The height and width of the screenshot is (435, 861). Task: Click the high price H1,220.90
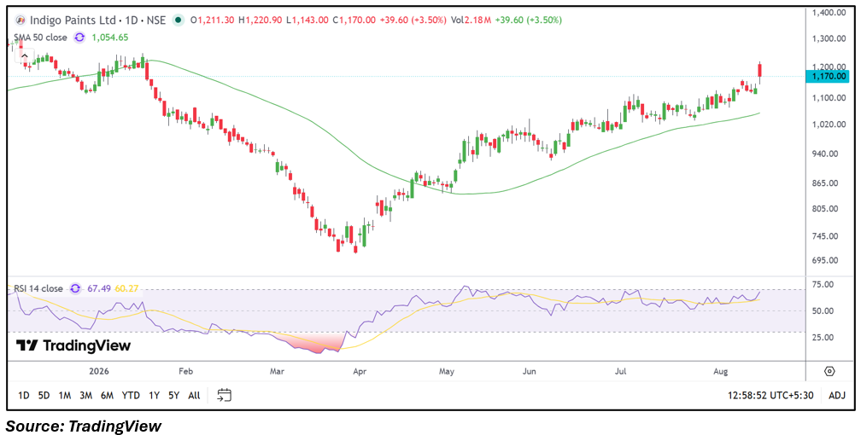pyautogui.click(x=262, y=20)
